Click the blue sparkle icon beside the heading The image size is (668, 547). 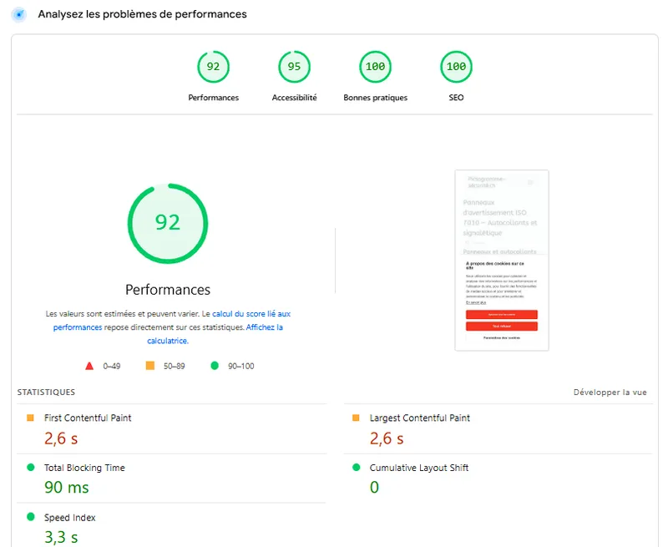click(18, 14)
